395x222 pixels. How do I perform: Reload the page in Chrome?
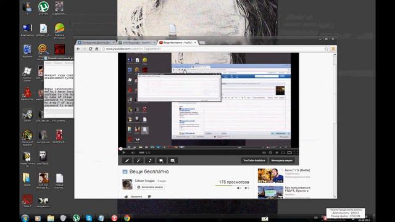click(x=91, y=49)
